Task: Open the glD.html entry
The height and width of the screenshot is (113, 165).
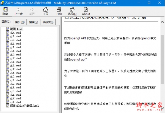Action: (16, 44)
